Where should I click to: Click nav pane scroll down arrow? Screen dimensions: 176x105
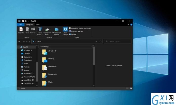point(37,86)
